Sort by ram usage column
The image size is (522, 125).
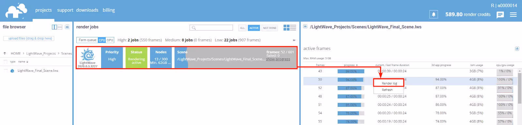476,65
